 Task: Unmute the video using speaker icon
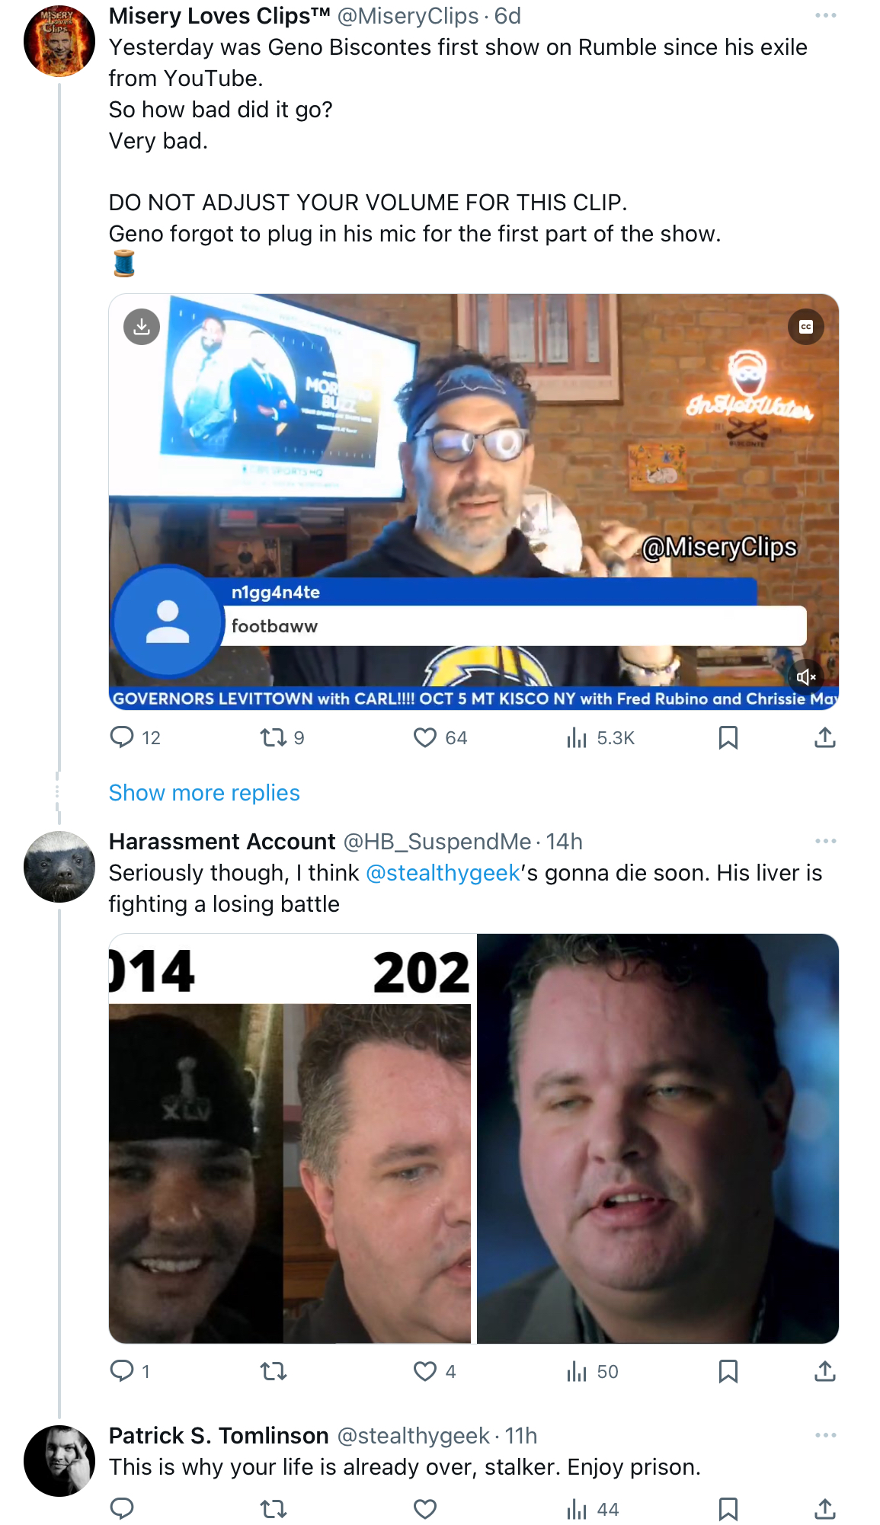806,676
